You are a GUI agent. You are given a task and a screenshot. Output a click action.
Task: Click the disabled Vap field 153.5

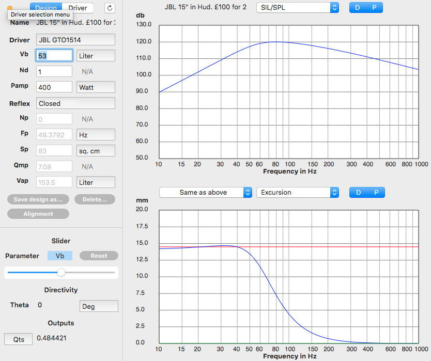(54, 182)
